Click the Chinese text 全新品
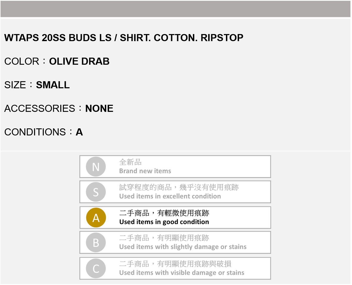 pyautogui.click(x=130, y=162)
